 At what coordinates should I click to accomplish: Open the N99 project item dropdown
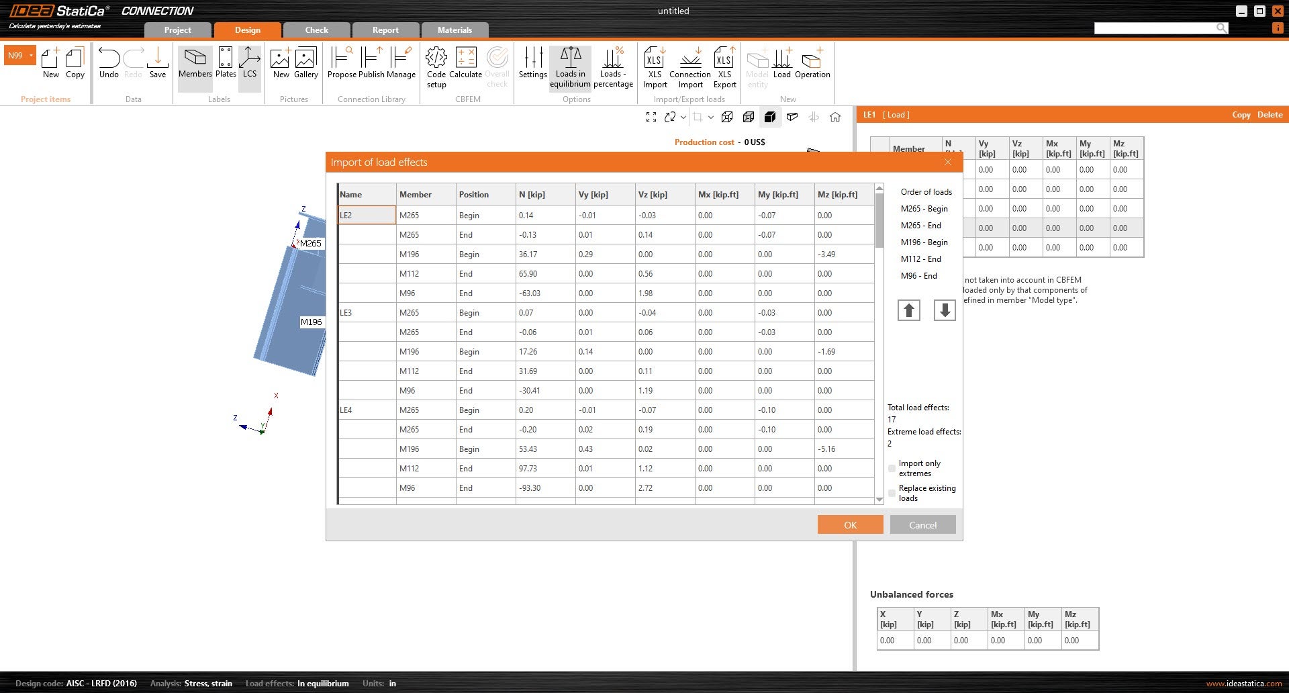30,54
